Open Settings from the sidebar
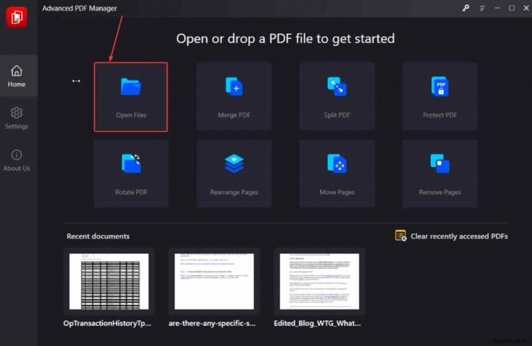 click(17, 118)
